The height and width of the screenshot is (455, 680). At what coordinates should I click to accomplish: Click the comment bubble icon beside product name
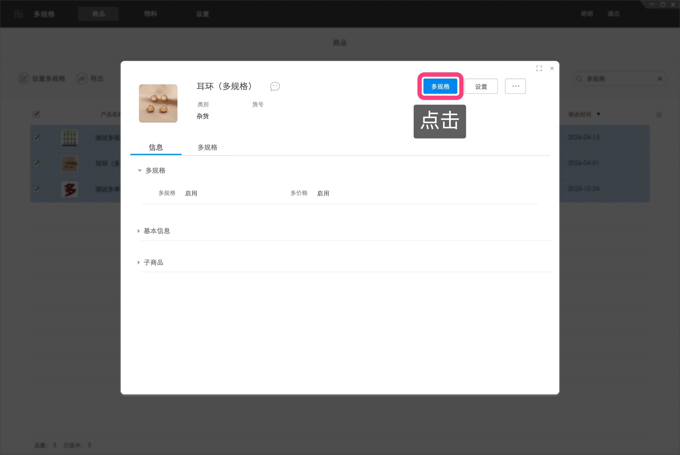point(275,86)
